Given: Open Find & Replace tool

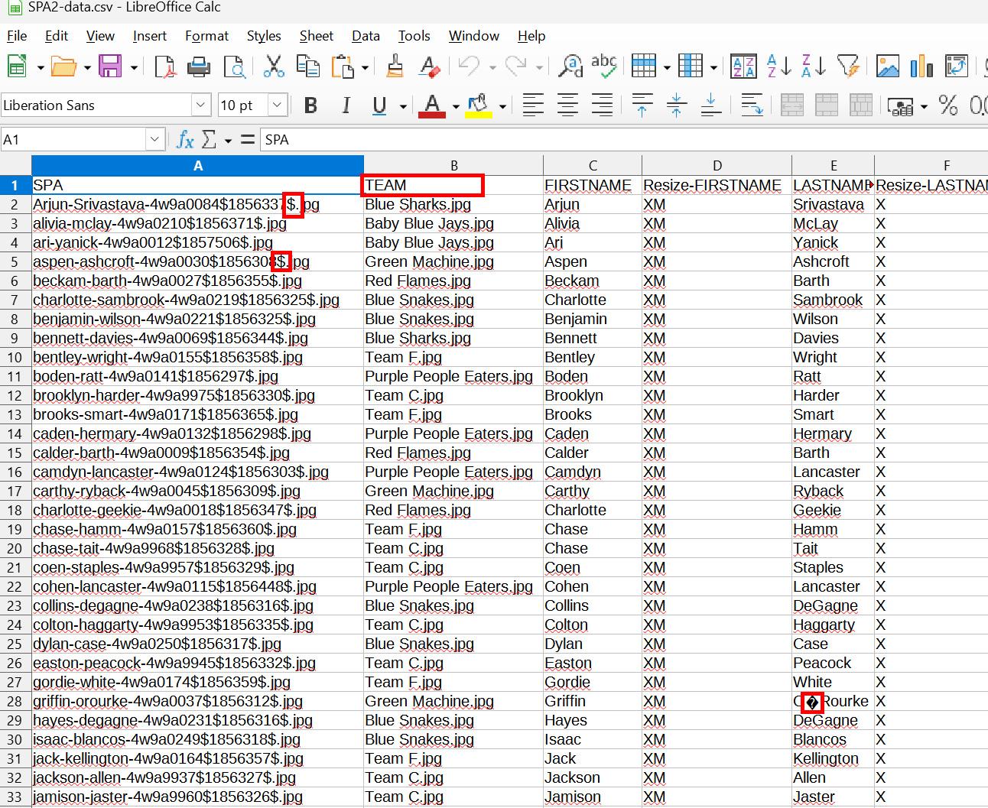Looking at the screenshot, I should tap(570, 67).
